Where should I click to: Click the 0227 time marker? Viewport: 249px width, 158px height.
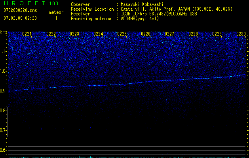169,34
